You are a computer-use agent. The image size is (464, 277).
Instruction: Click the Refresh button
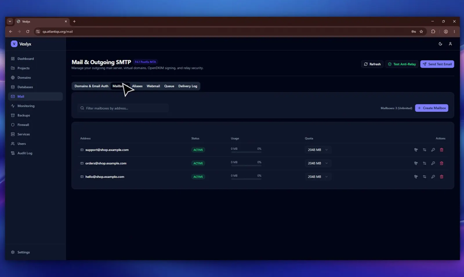372,64
